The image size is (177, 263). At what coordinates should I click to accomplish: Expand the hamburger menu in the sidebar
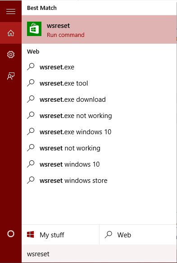point(11,11)
